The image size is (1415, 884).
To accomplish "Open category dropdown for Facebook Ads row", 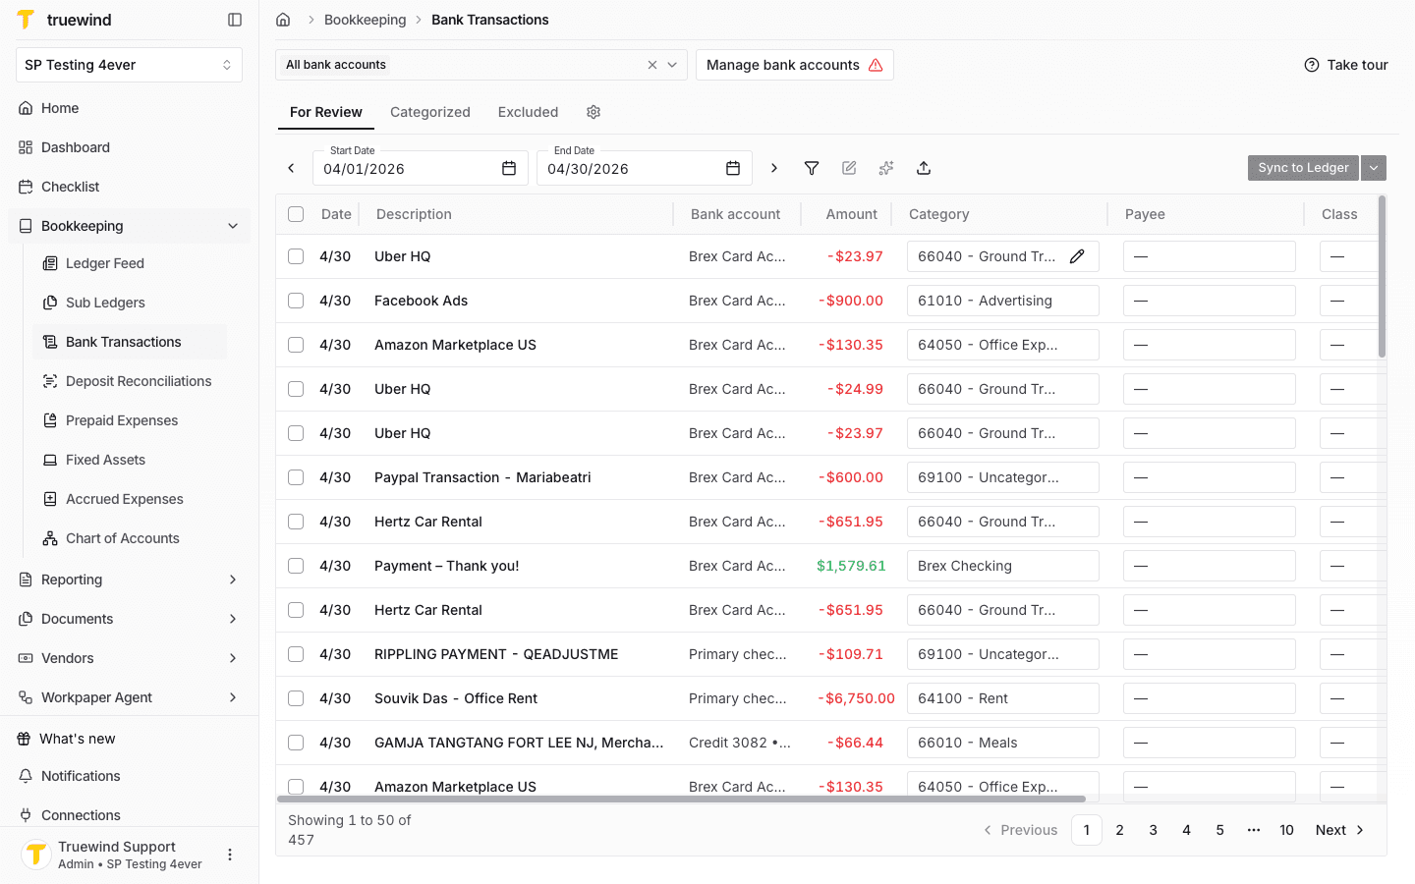I will tap(1003, 301).
